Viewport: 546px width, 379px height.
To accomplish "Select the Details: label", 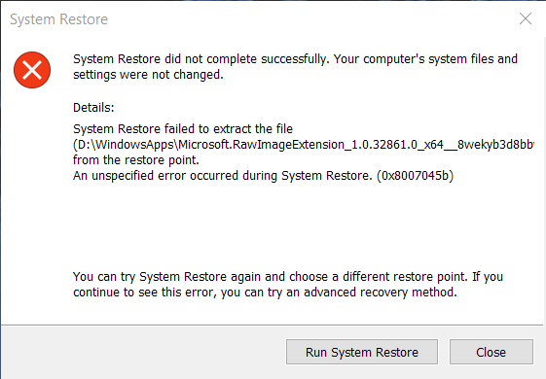I will pyautogui.click(x=93, y=108).
